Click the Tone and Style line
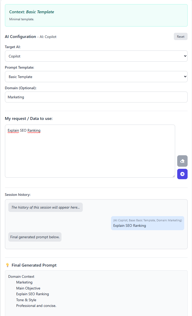 click(26, 300)
